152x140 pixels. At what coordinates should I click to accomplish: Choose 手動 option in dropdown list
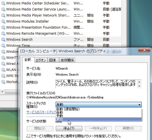pyautogui.click(x=99, y=116)
